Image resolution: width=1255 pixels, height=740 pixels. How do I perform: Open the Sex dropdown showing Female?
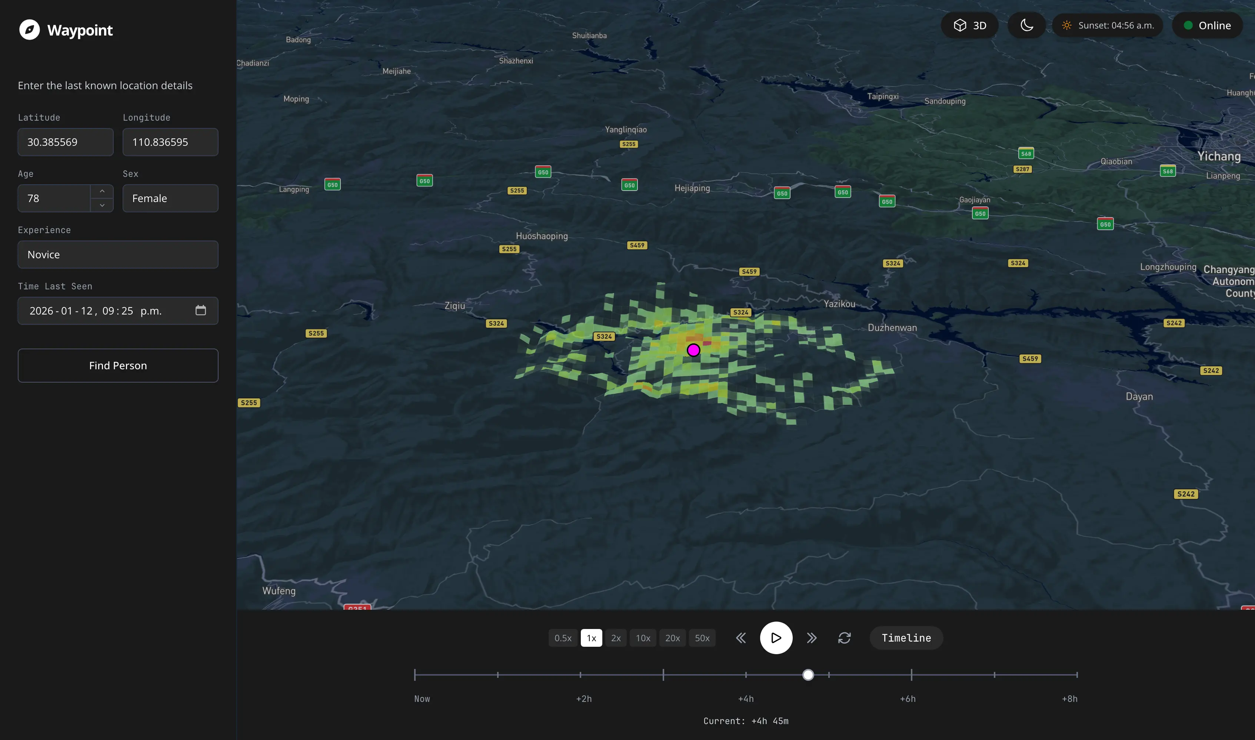pyautogui.click(x=170, y=198)
